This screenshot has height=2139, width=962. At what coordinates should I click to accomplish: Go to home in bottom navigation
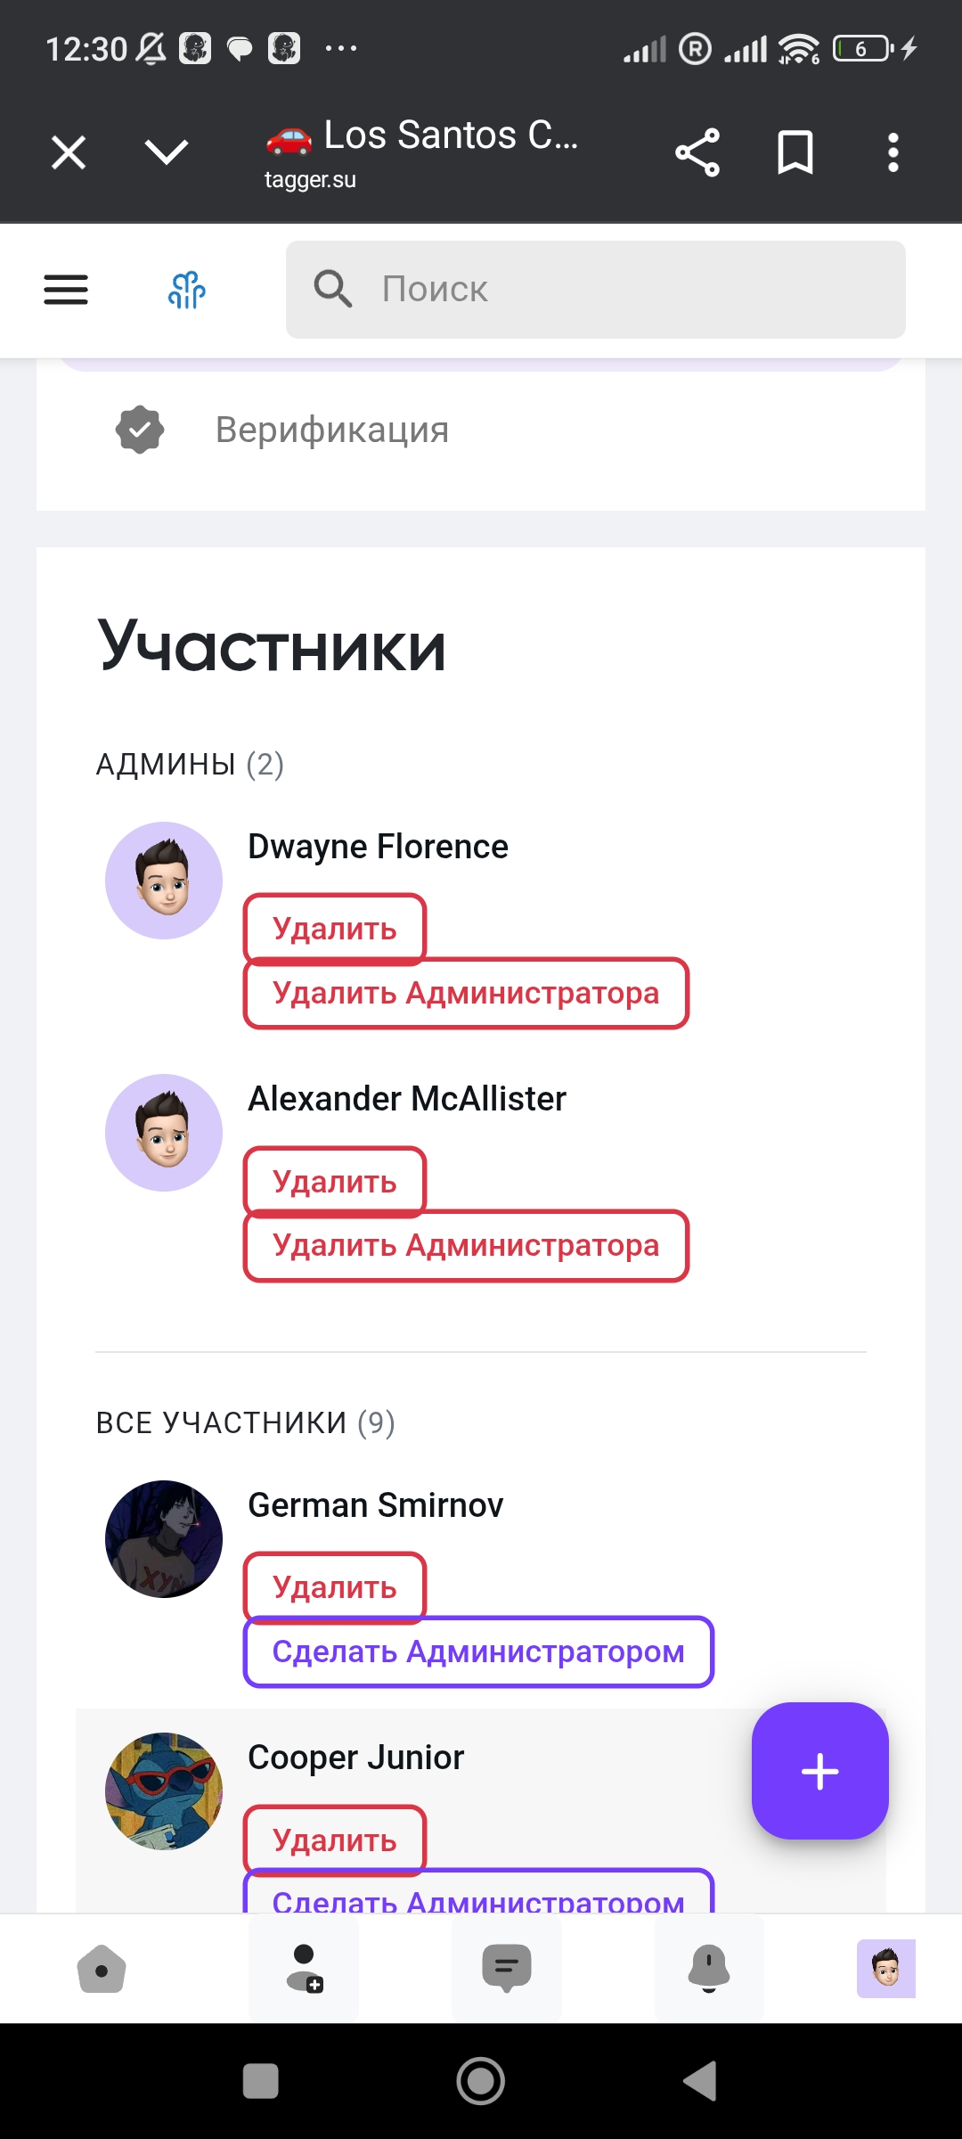pos(102,1968)
